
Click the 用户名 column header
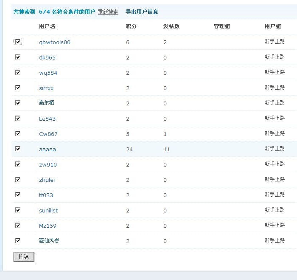[x=47, y=26]
